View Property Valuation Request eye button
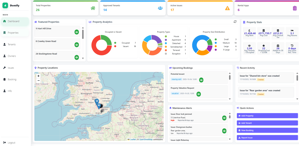 coord(199,94)
